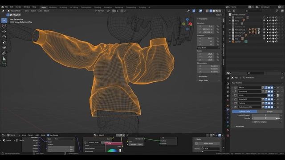Click the Blender logo menu icon
This screenshot has width=285, height=160.
pos(3,7)
